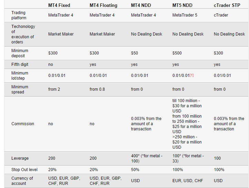
Task: Select the Fifth digit row label
Action: click(x=20, y=65)
